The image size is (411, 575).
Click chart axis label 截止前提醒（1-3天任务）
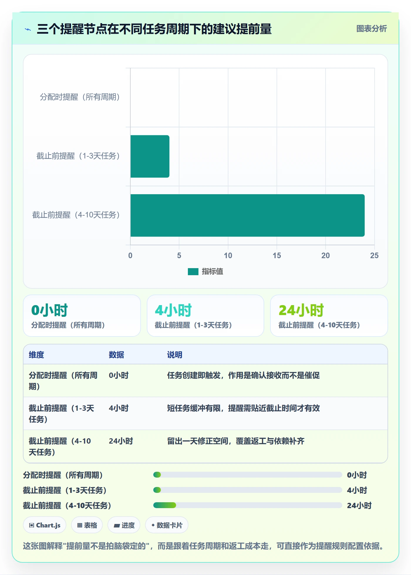tap(78, 156)
